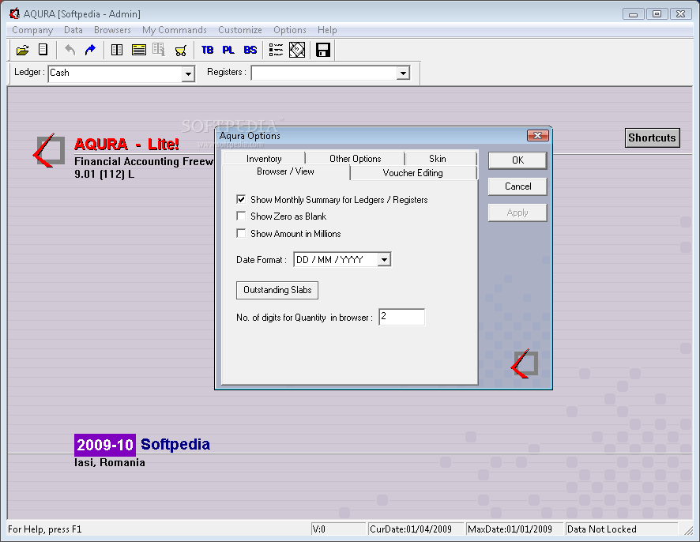Open the Company menu

point(32,30)
